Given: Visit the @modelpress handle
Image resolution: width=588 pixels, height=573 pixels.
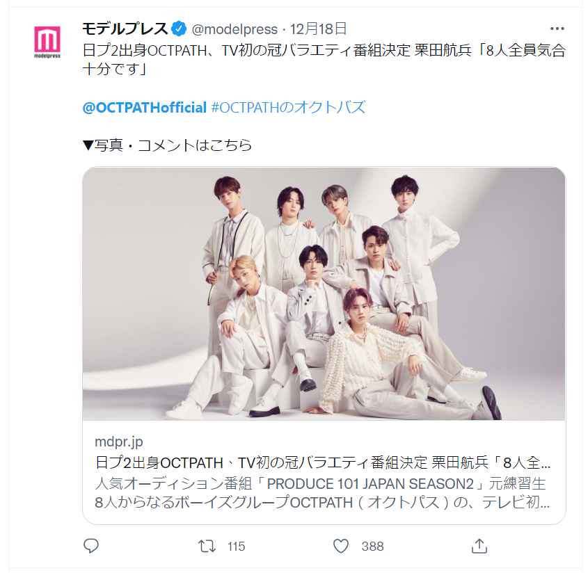Looking at the screenshot, I should tap(235, 29).
